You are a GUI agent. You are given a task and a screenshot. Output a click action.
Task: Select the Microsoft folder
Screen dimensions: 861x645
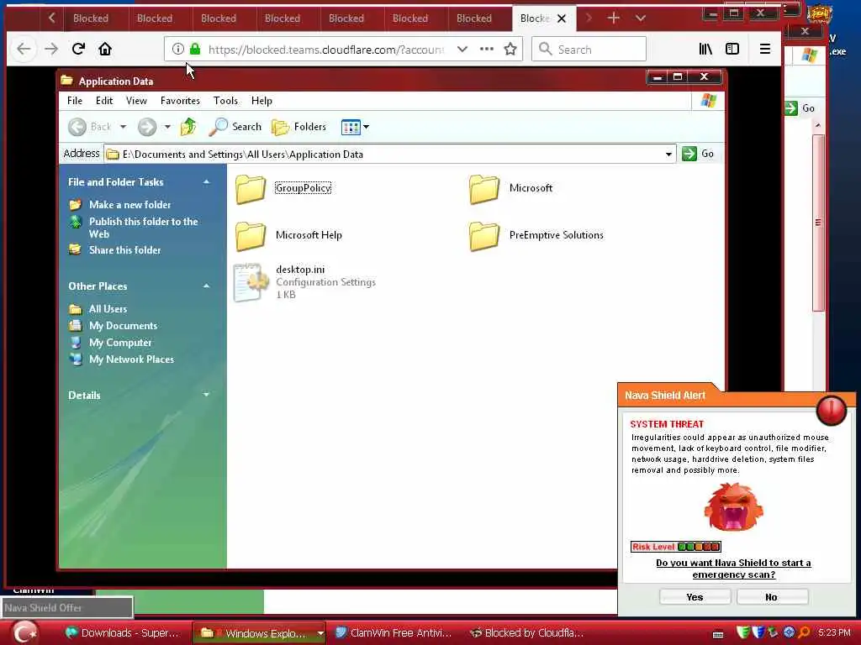tap(510, 189)
